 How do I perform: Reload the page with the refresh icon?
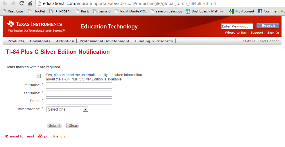coord(21,3)
